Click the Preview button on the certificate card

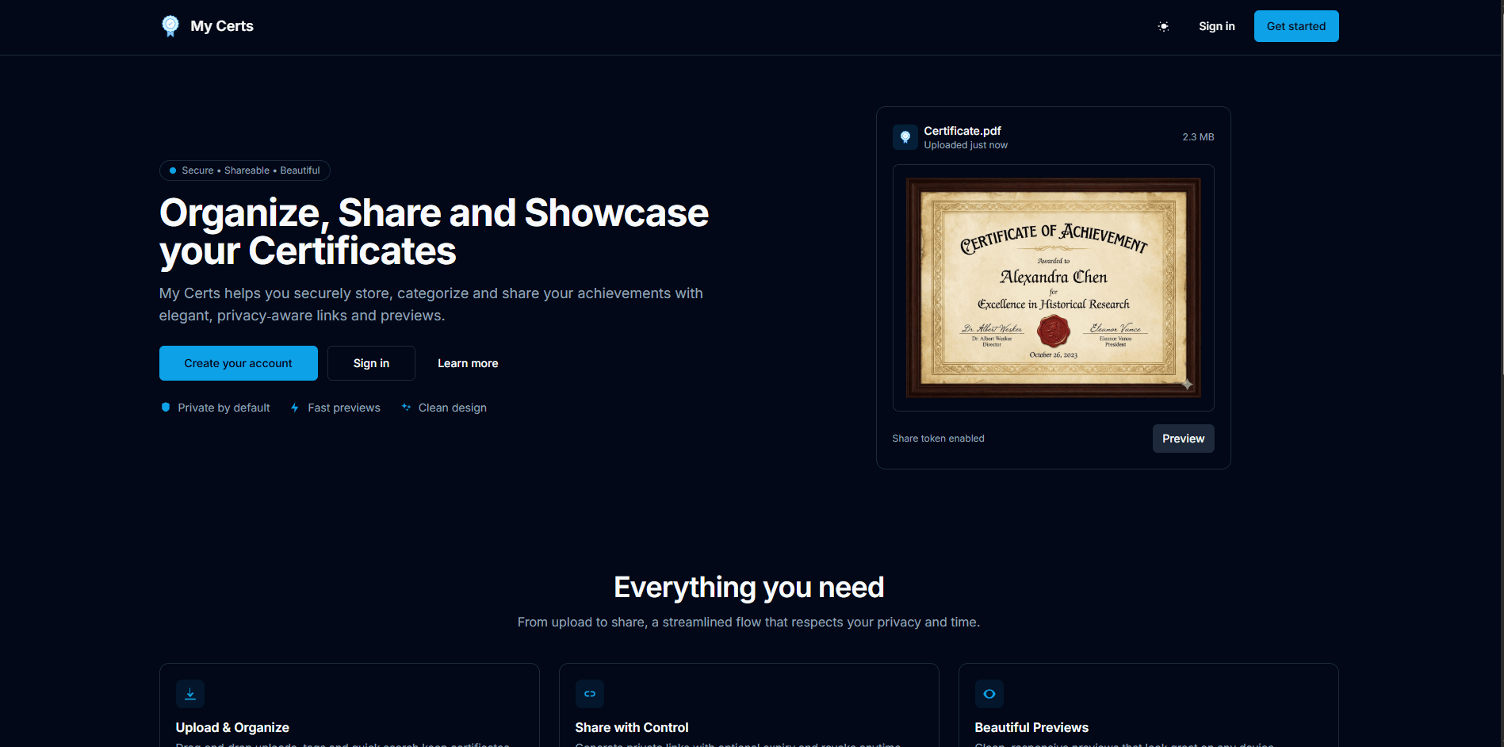1182,438
